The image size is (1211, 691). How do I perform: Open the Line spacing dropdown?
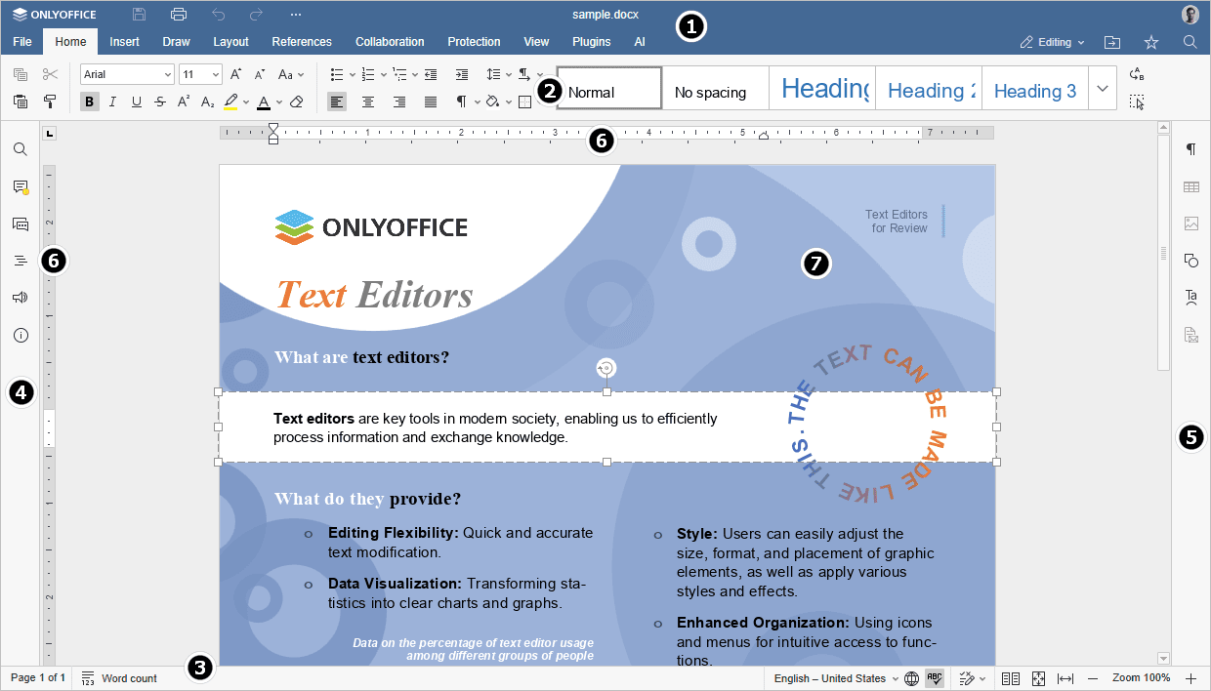click(x=499, y=74)
